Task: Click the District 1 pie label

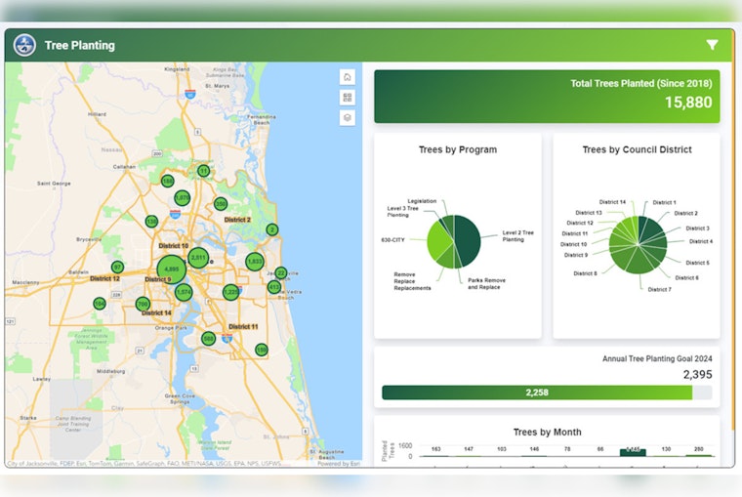Action: pos(665,202)
